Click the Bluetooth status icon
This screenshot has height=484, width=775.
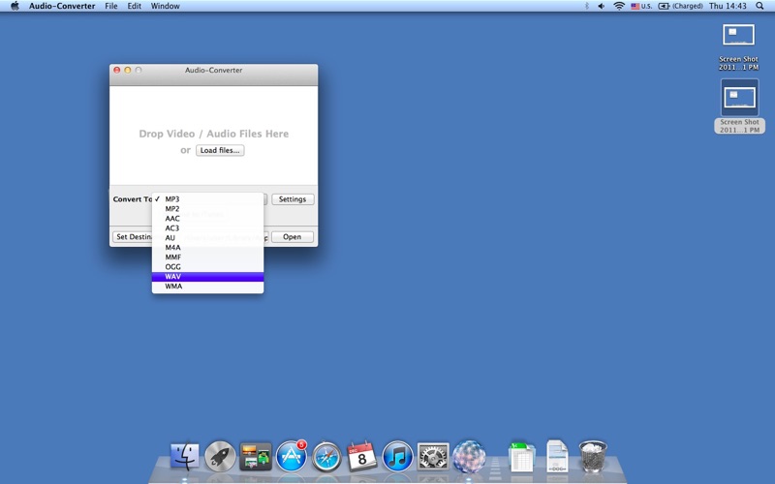point(587,6)
